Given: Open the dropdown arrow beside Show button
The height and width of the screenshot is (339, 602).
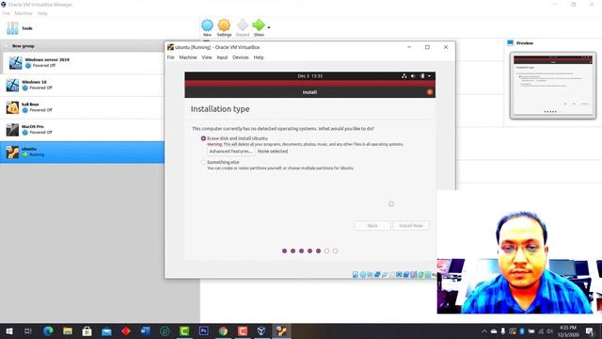Looking at the screenshot, I should click(x=269, y=27).
